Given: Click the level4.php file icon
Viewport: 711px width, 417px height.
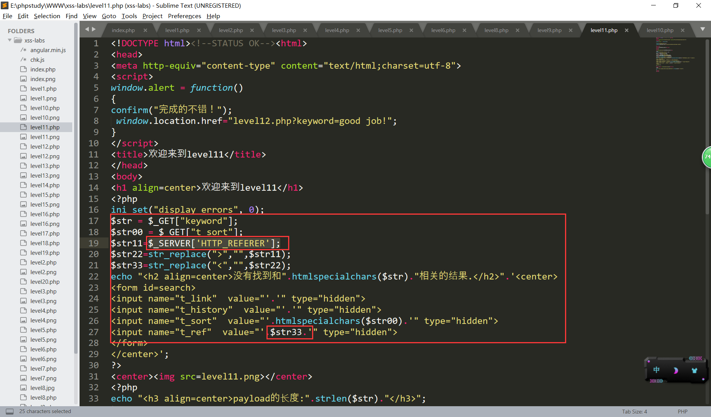Looking at the screenshot, I should click(24, 311).
